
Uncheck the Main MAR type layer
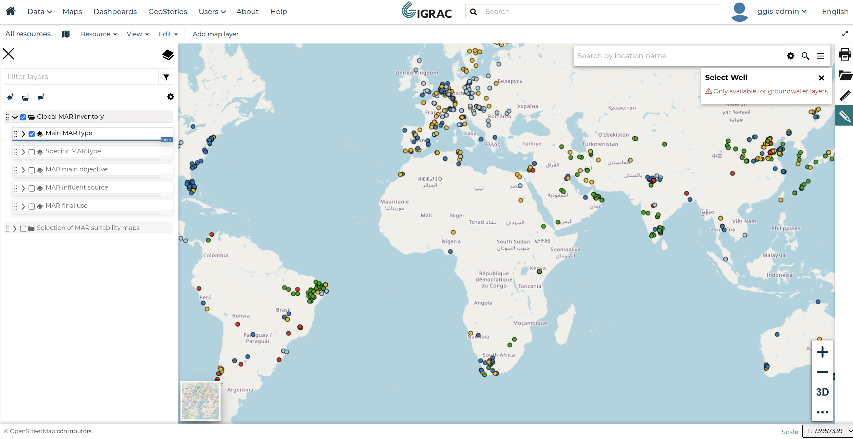[x=32, y=134]
